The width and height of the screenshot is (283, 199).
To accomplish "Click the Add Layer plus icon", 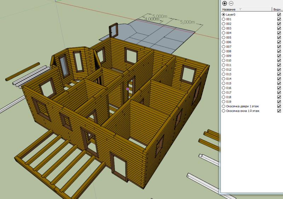I will (224, 3).
